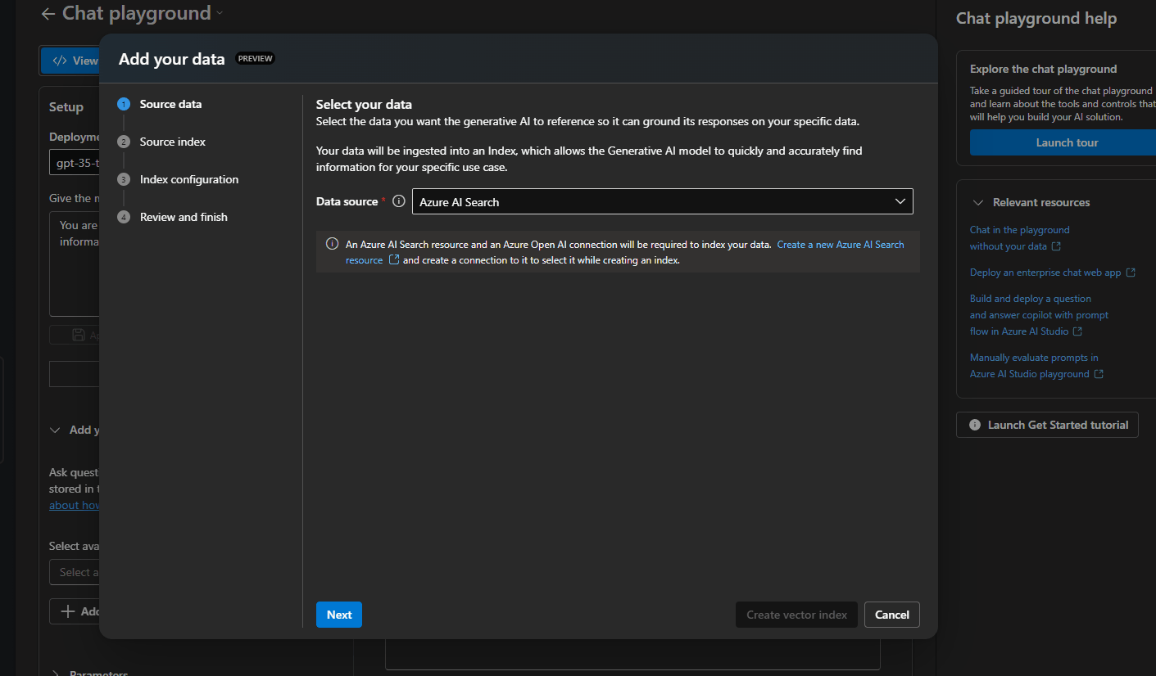The width and height of the screenshot is (1156, 676).
Task: Select the Review and finish step
Action: (x=184, y=217)
